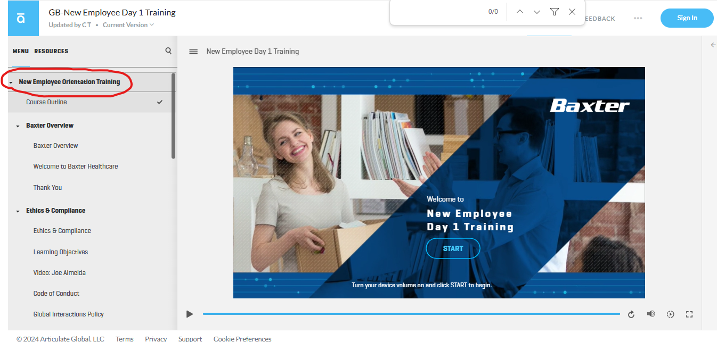Viewport: 717px width, 342px height.
Task: Enter fullscreen with the expand icon
Action: 689,314
